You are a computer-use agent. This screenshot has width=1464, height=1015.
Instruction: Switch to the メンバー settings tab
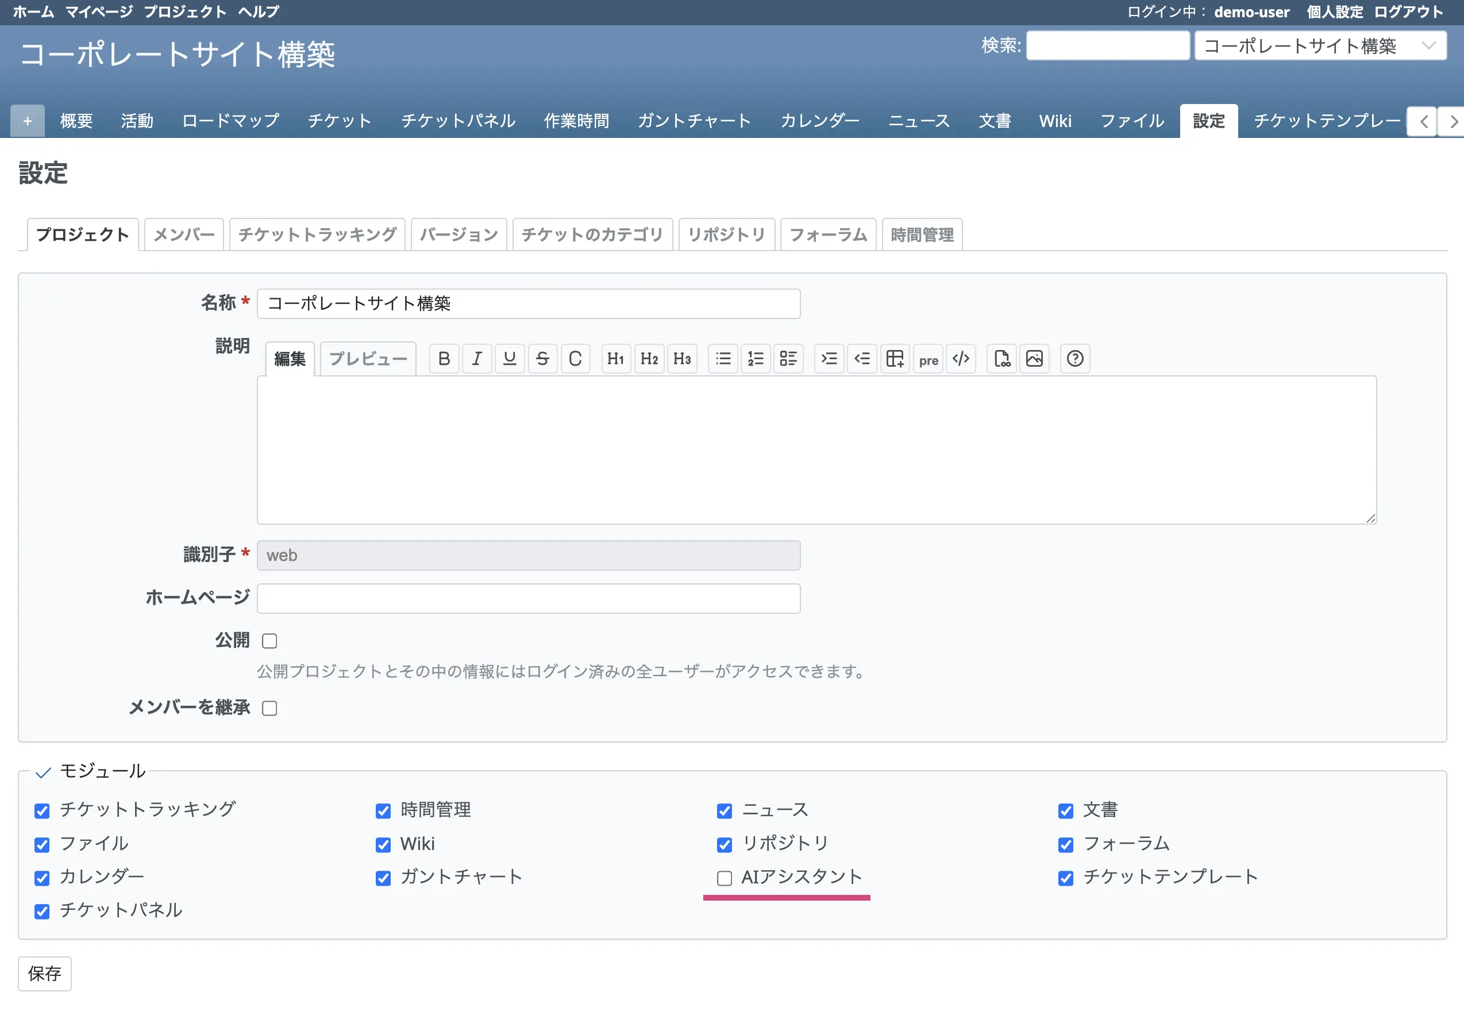[x=184, y=234]
